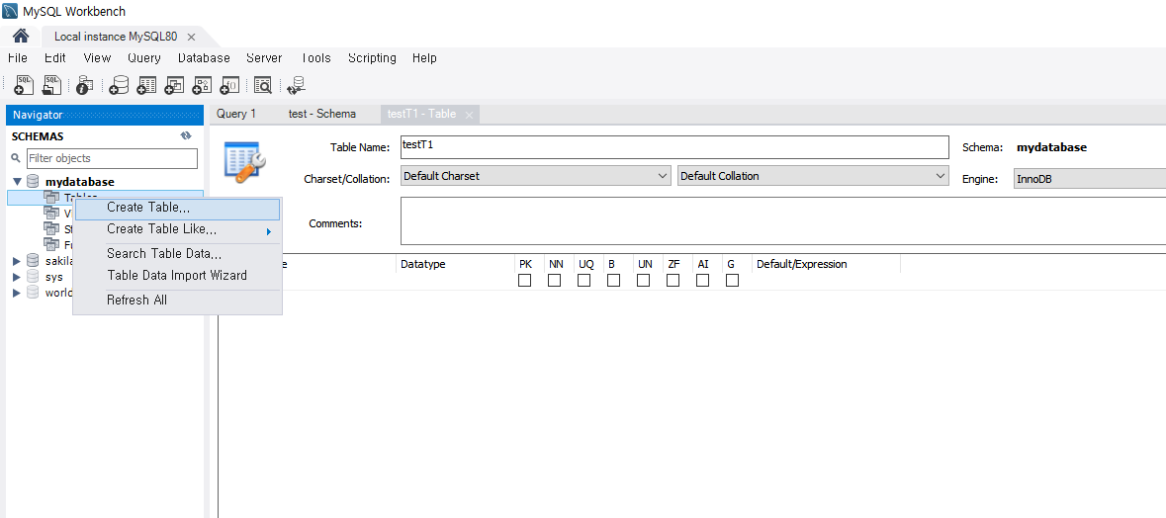
Task: Open the Tools menu
Action: 315,58
